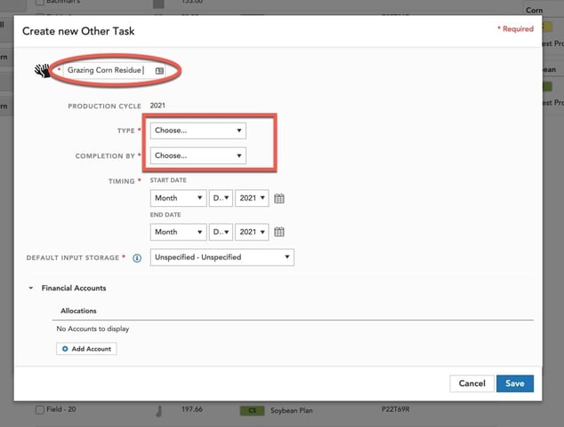Click the Add Account button
The height and width of the screenshot is (427, 564).
pos(86,349)
